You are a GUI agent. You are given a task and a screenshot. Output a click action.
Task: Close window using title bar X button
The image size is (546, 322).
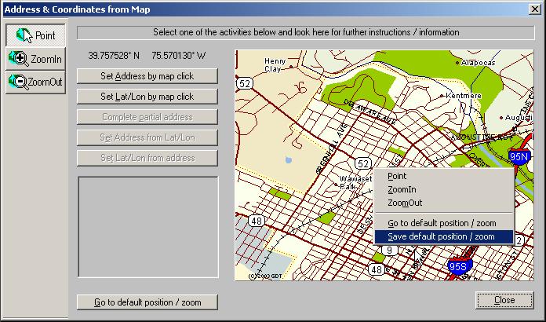coord(535,9)
